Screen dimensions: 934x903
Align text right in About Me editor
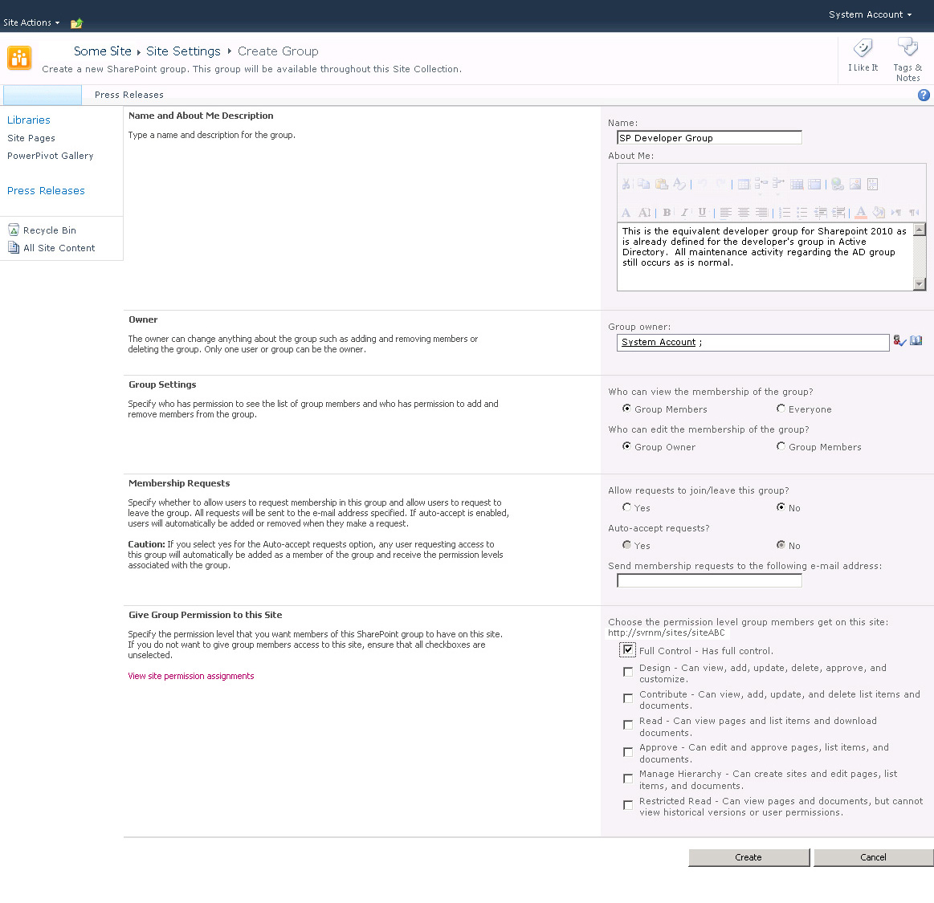pyautogui.click(x=761, y=212)
